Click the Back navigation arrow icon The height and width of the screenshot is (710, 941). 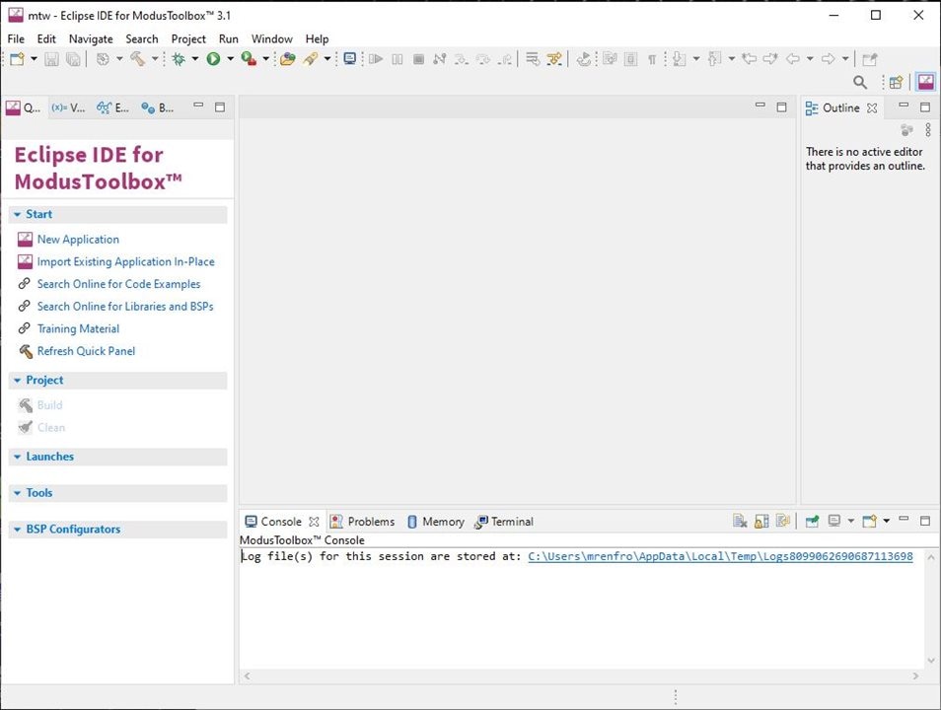793,59
